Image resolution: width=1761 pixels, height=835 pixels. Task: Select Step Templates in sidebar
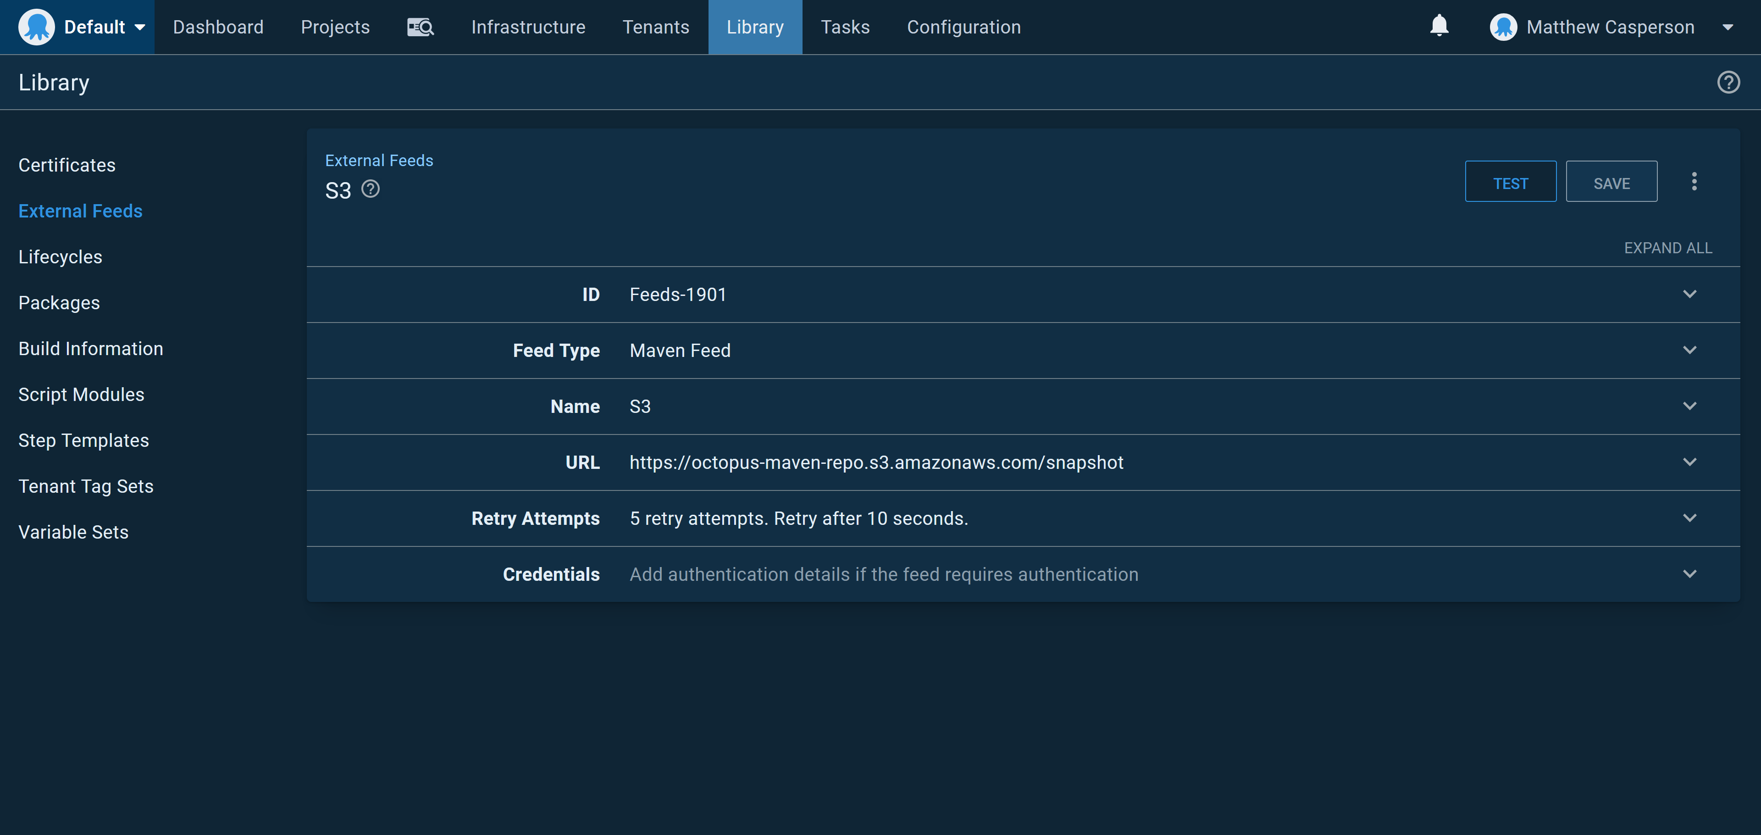pyautogui.click(x=83, y=440)
